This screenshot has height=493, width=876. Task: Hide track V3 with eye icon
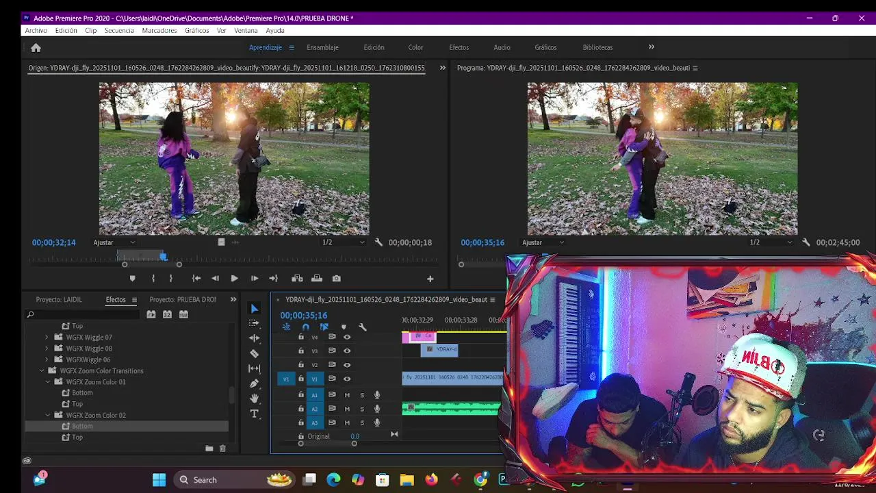point(347,351)
